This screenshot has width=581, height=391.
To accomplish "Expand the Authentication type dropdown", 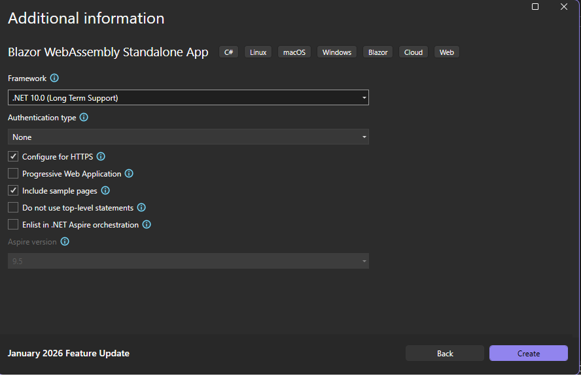I will pyautogui.click(x=188, y=137).
